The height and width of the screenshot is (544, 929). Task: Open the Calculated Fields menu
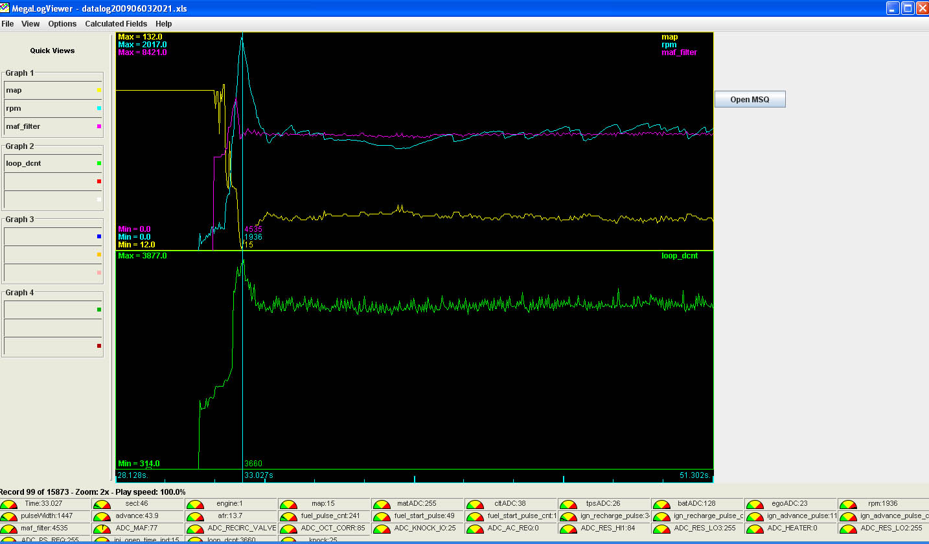(116, 24)
